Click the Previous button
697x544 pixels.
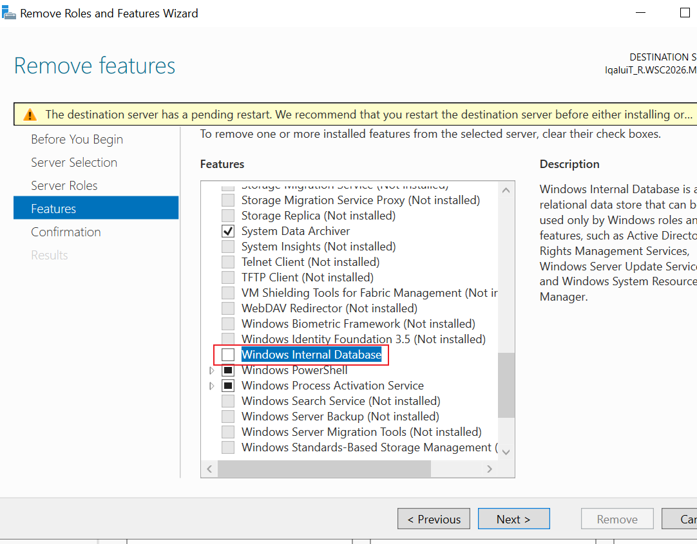click(x=434, y=519)
